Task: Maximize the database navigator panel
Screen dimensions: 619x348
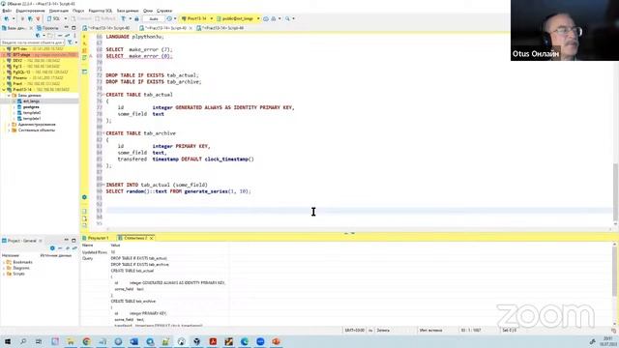Action: pos(74,28)
